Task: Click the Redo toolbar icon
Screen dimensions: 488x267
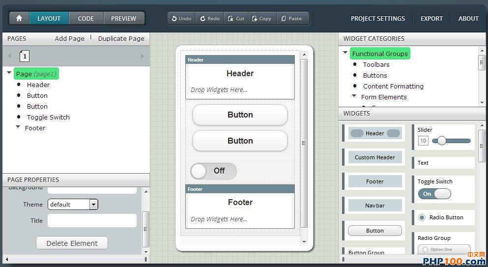Action: coord(202,19)
